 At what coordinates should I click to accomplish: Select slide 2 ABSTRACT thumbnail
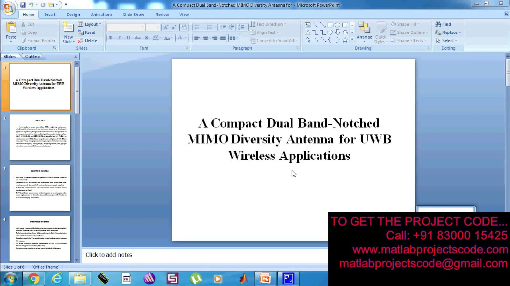point(40,137)
